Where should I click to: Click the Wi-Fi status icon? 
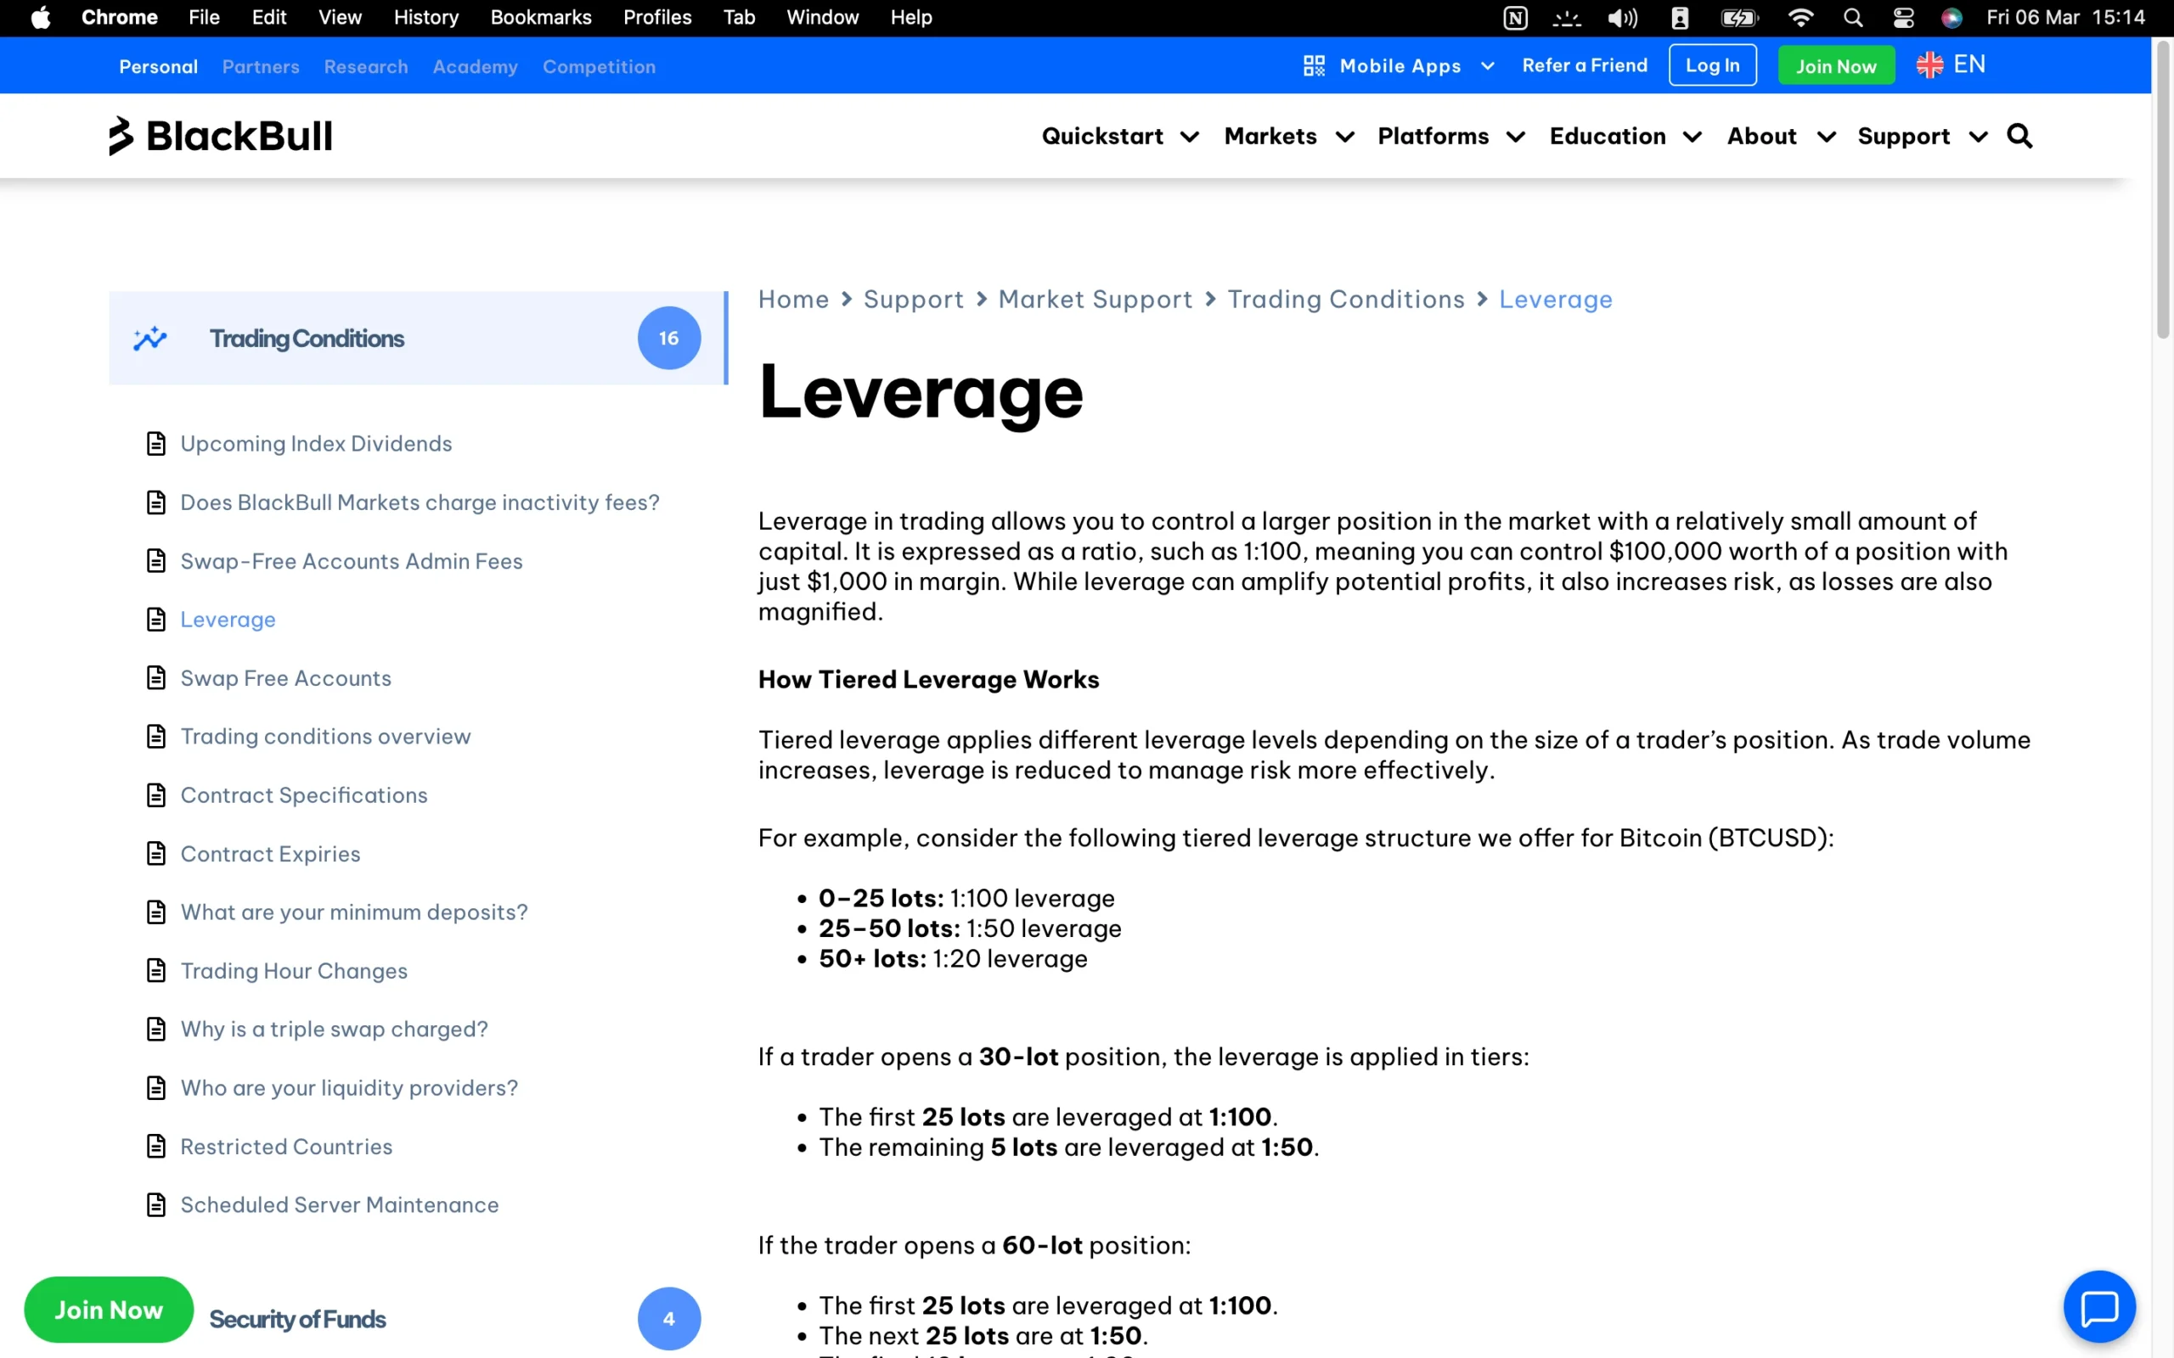[1800, 17]
